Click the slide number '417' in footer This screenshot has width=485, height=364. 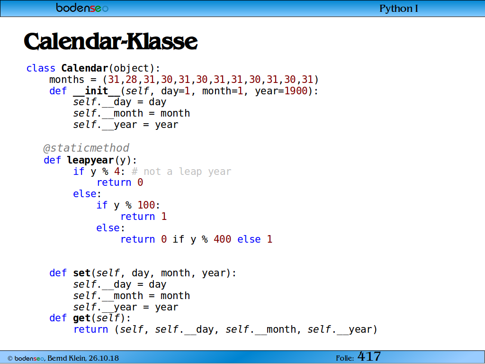(x=369, y=356)
